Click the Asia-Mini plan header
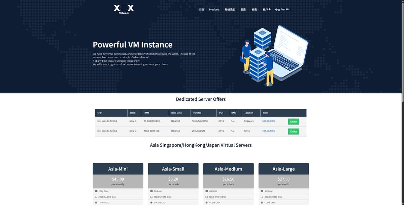The height and width of the screenshot is (205, 404). (x=118, y=169)
